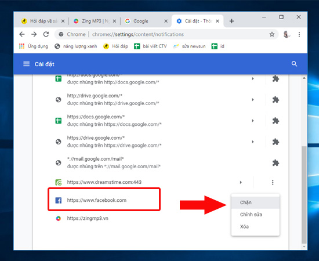Click the https://zingmp3.vn entry
The height and width of the screenshot is (261, 319).
point(88,219)
